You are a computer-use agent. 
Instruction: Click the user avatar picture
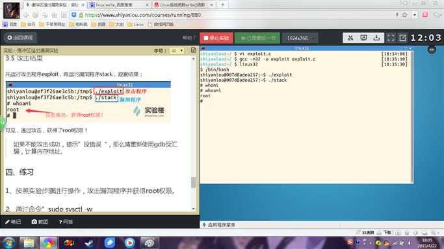(x=11, y=10)
